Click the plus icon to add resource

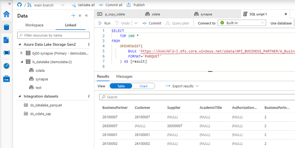(73, 16)
